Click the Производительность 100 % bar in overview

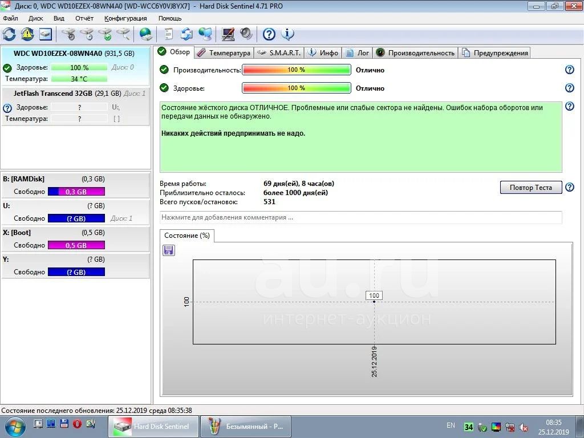tap(297, 70)
